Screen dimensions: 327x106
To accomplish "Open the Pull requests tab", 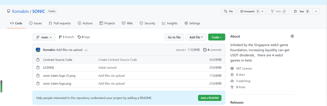I will pos(60,23).
